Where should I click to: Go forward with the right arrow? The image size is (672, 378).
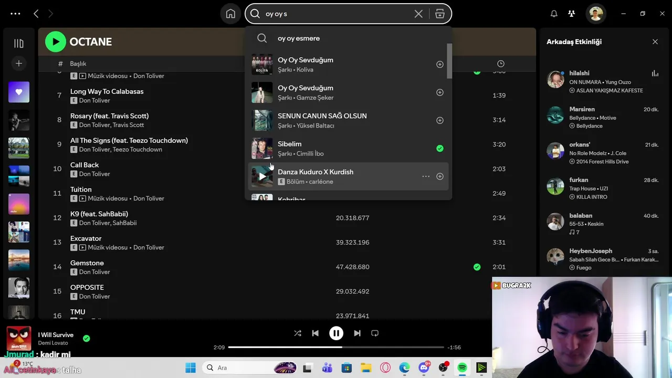click(50, 14)
